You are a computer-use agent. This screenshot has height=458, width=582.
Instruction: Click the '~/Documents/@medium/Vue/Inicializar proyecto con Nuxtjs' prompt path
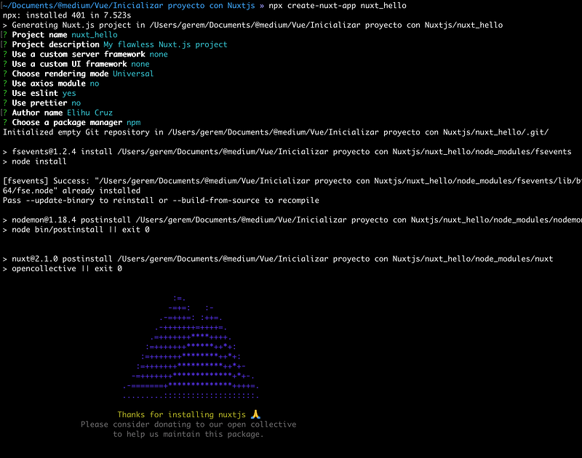[129, 6]
